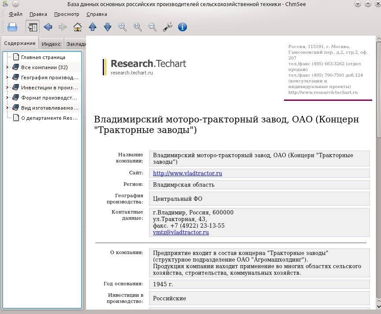Go to next page with the down arrow
The width and height of the screenshot is (381, 314).
108,27
